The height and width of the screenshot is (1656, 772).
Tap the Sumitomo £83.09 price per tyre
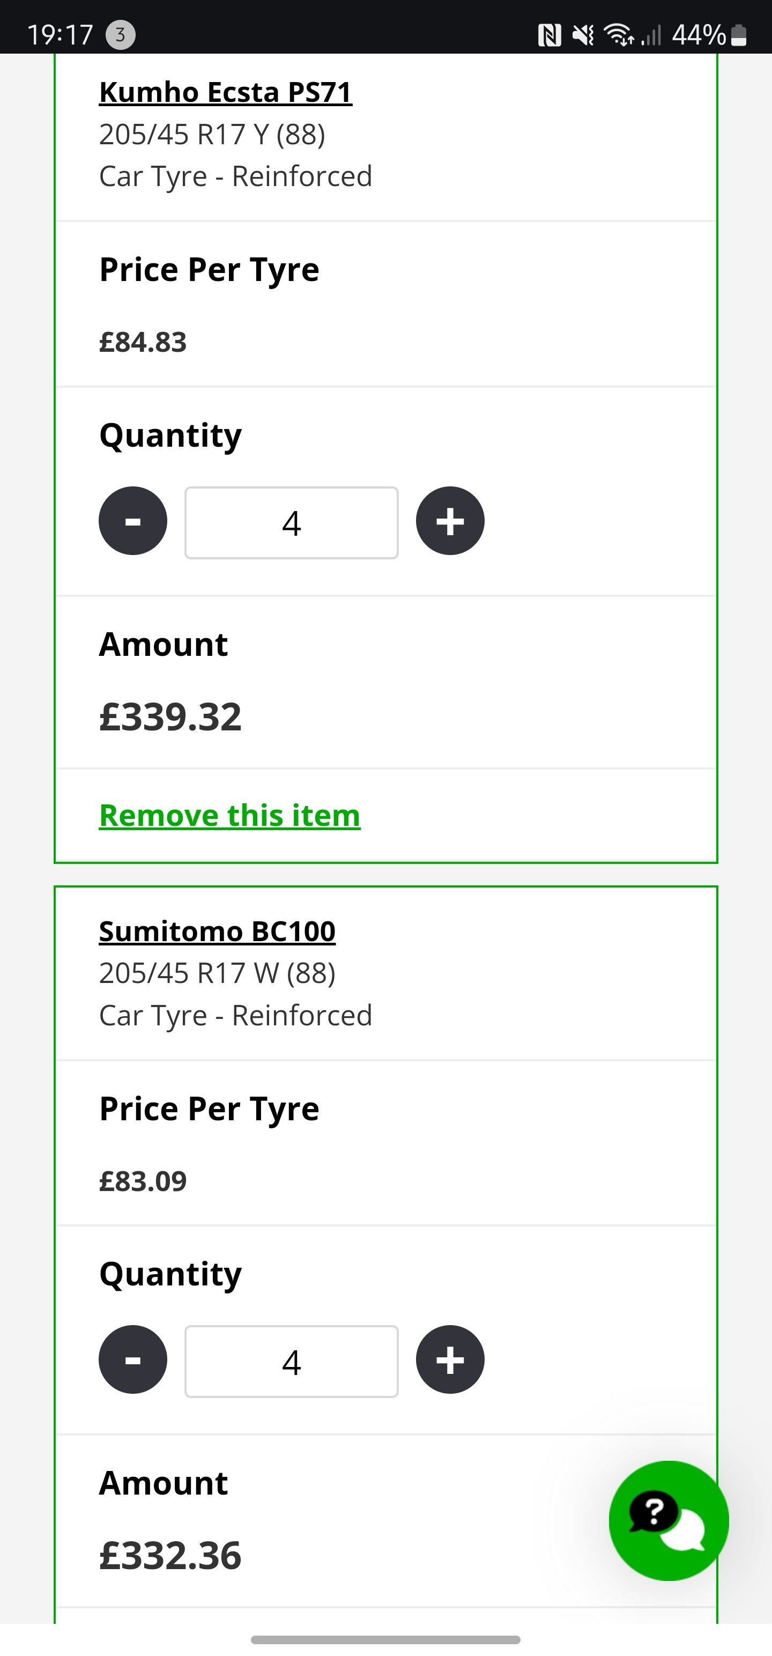point(143,1181)
